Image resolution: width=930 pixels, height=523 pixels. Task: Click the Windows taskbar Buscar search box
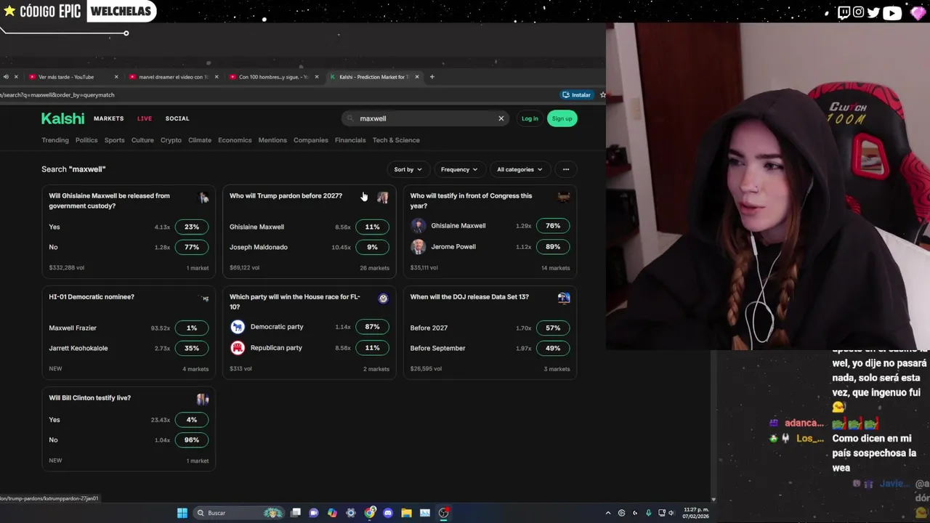[x=238, y=513]
